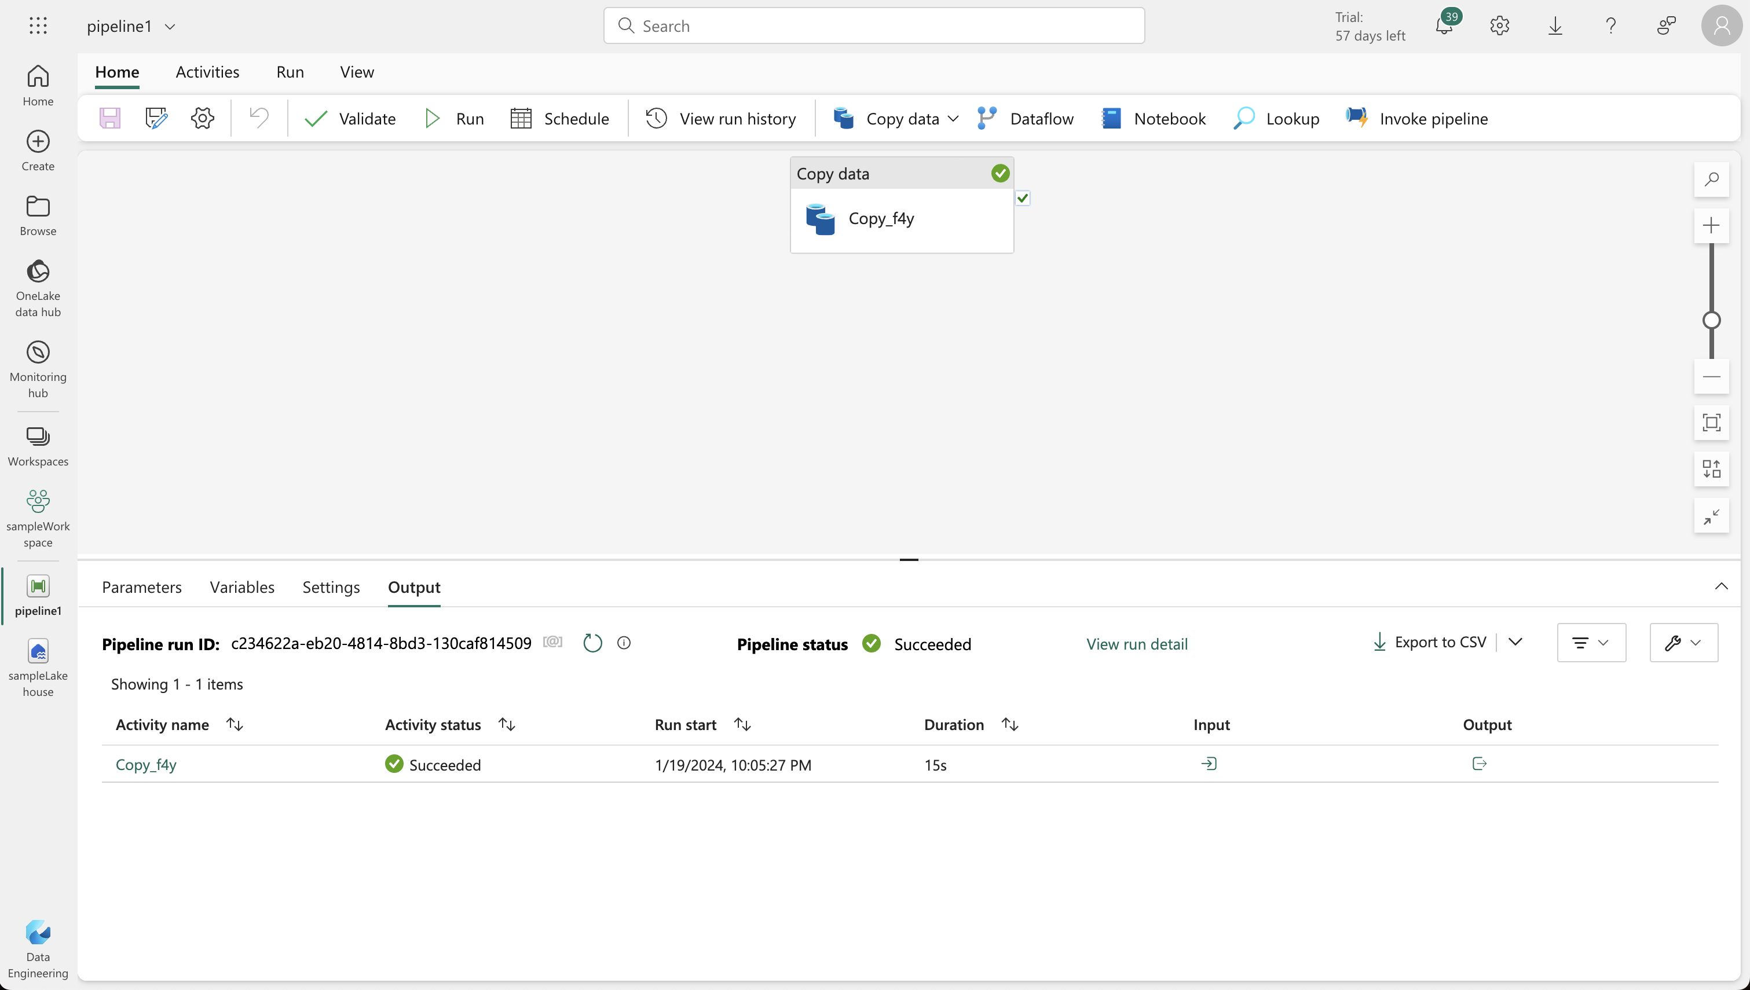Viewport: 1750px width, 990px height.
Task: Expand the pipeline1 title dropdown
Action: pyautogui.click(x=170, y=27)
